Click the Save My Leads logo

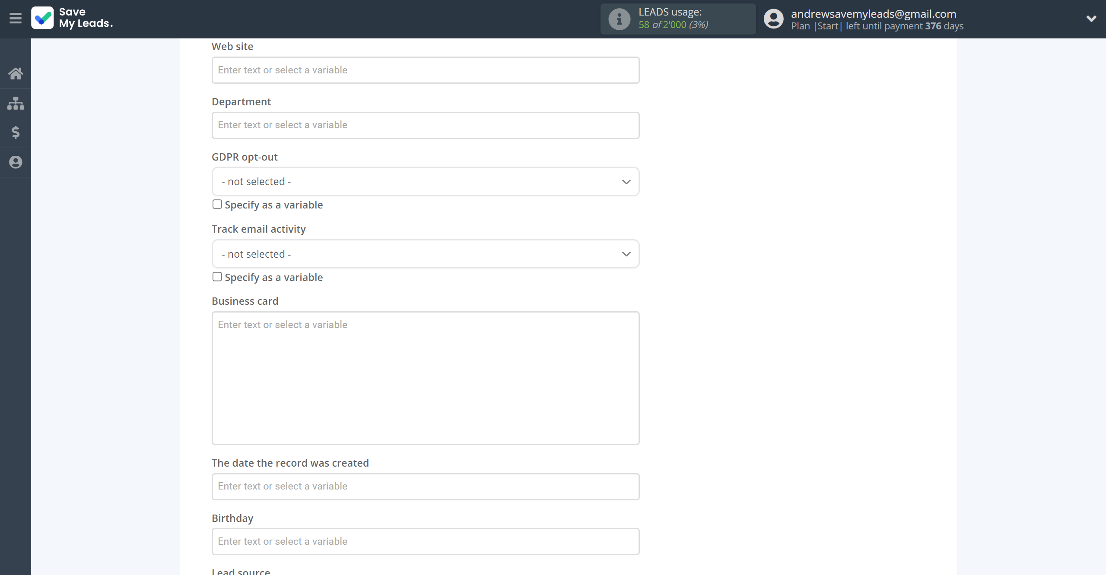[42, 18]
